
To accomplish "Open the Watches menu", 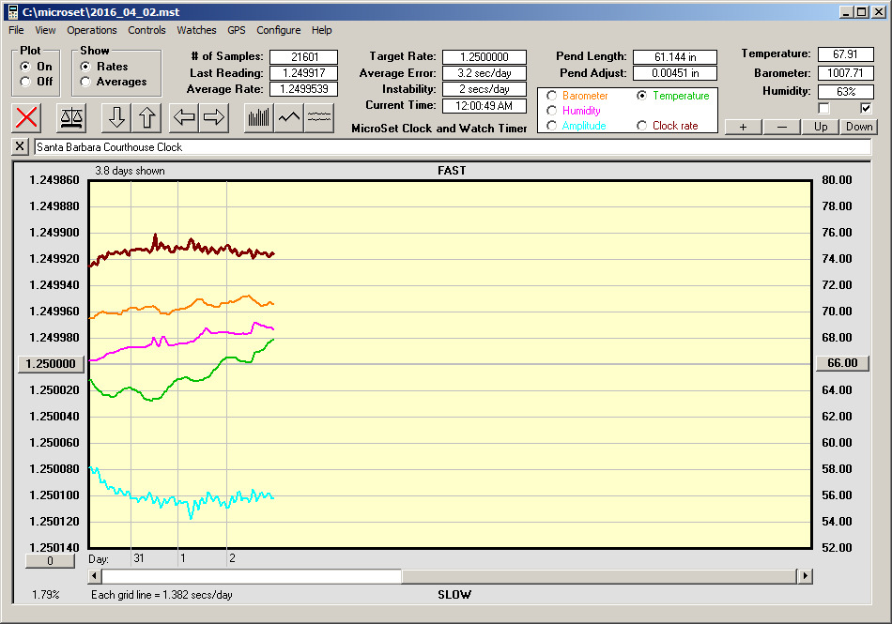I will coord(196,30).
